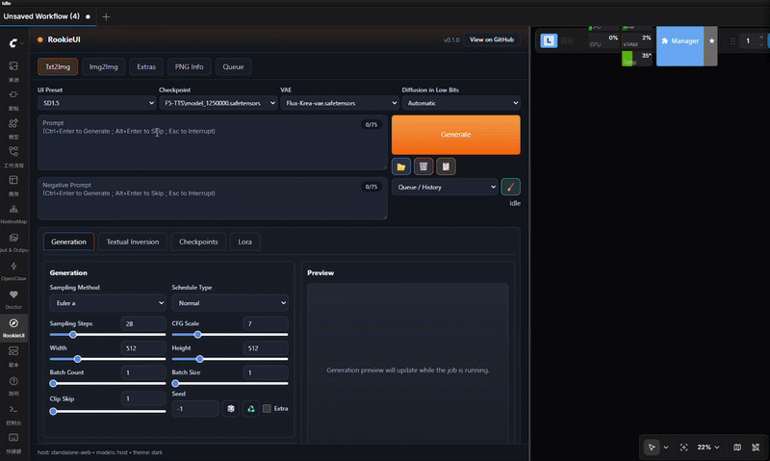The image size is (770, 461).
Task: Switch to the Queue tab
Action: [x=233, y=66]
